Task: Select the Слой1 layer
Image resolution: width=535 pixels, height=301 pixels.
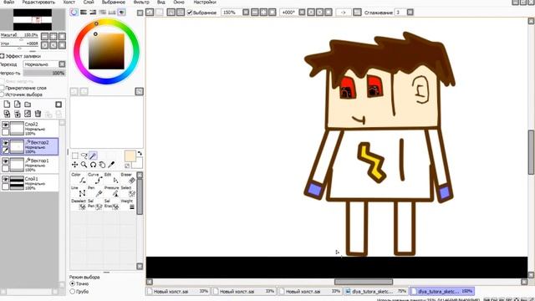Action: pyautogui.click(x=30, y=182)
